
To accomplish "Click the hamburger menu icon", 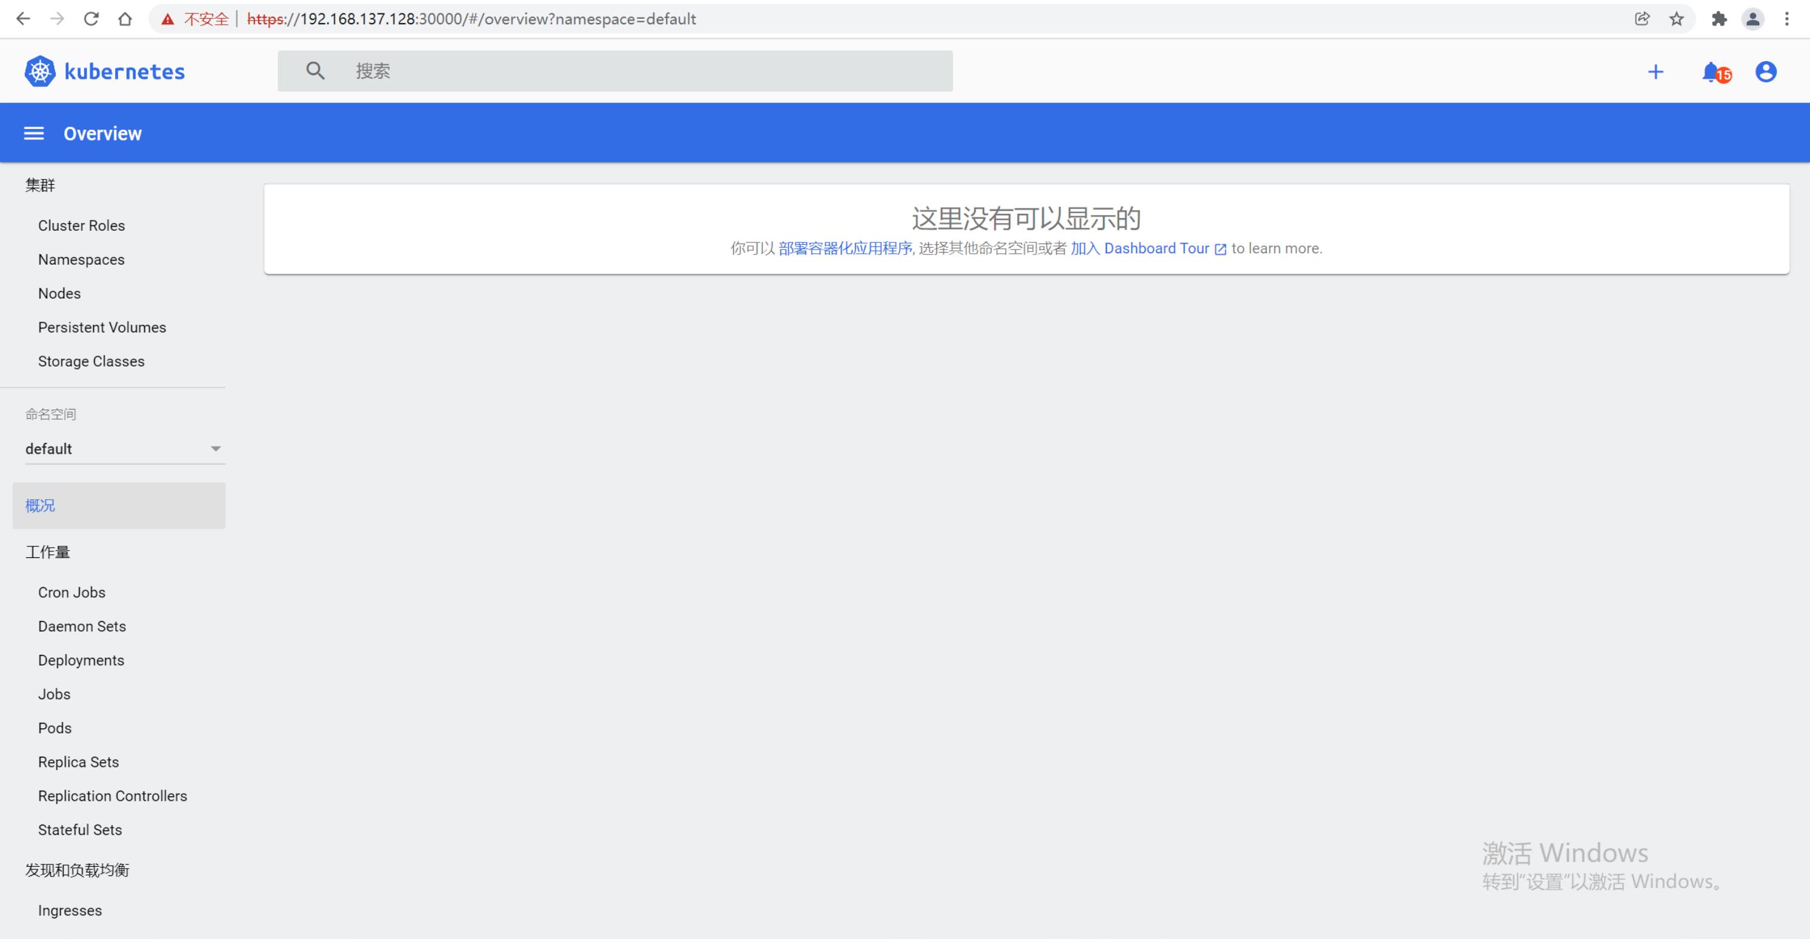I will [33, 133].
